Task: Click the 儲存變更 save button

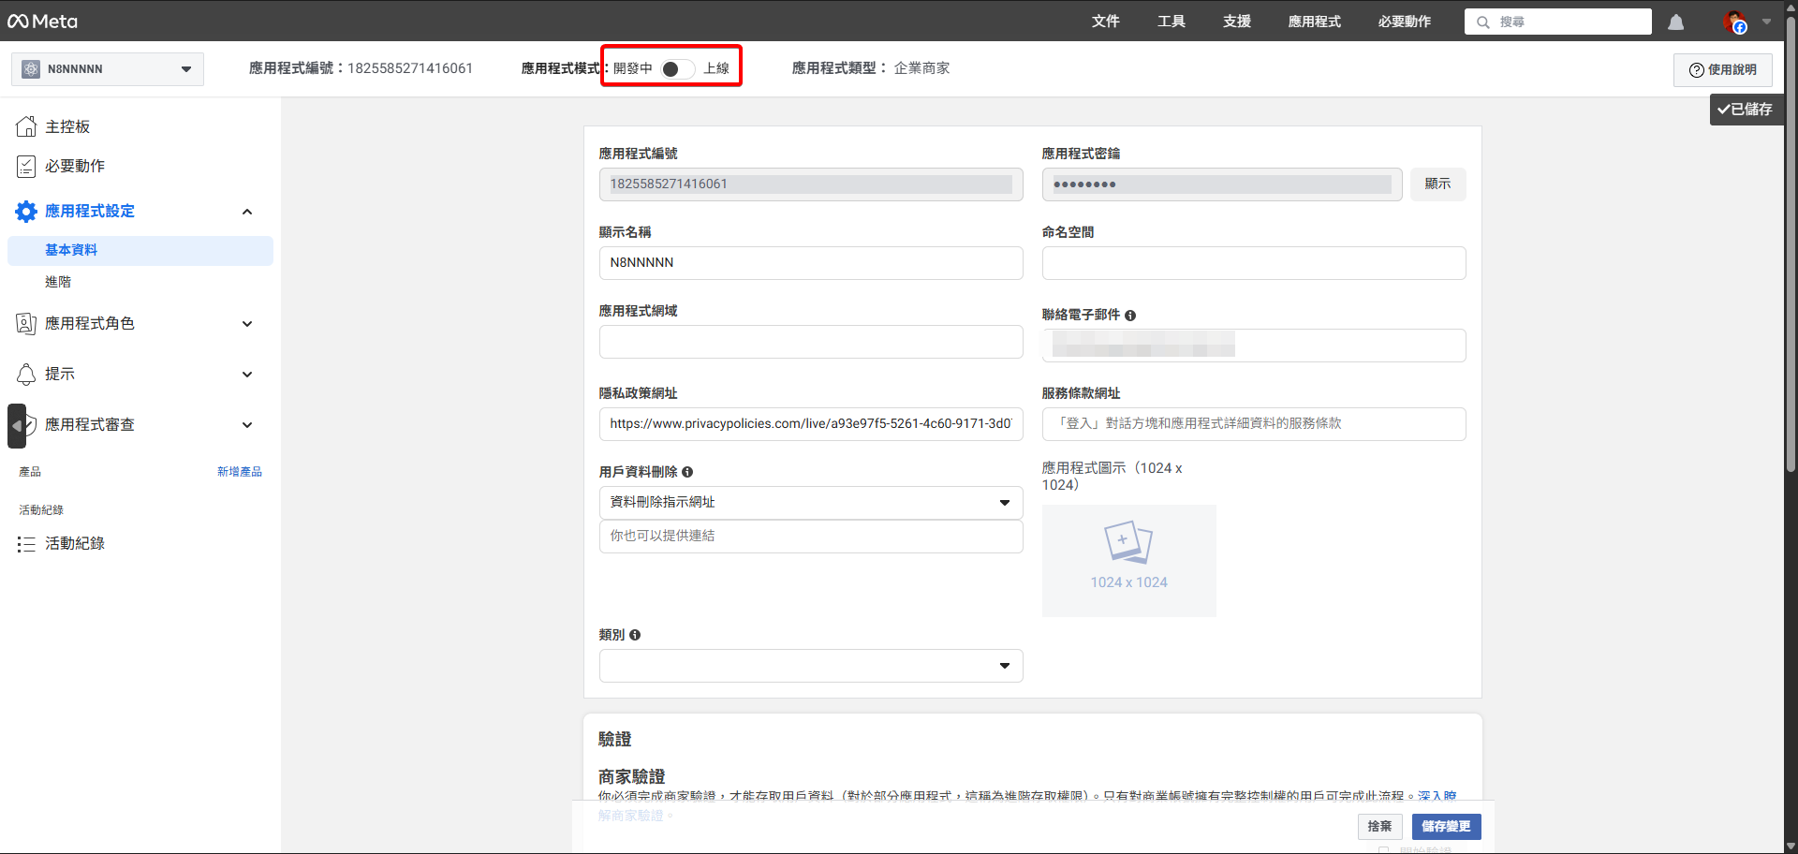Action: pyautogui.click(x=1446, y=827)
